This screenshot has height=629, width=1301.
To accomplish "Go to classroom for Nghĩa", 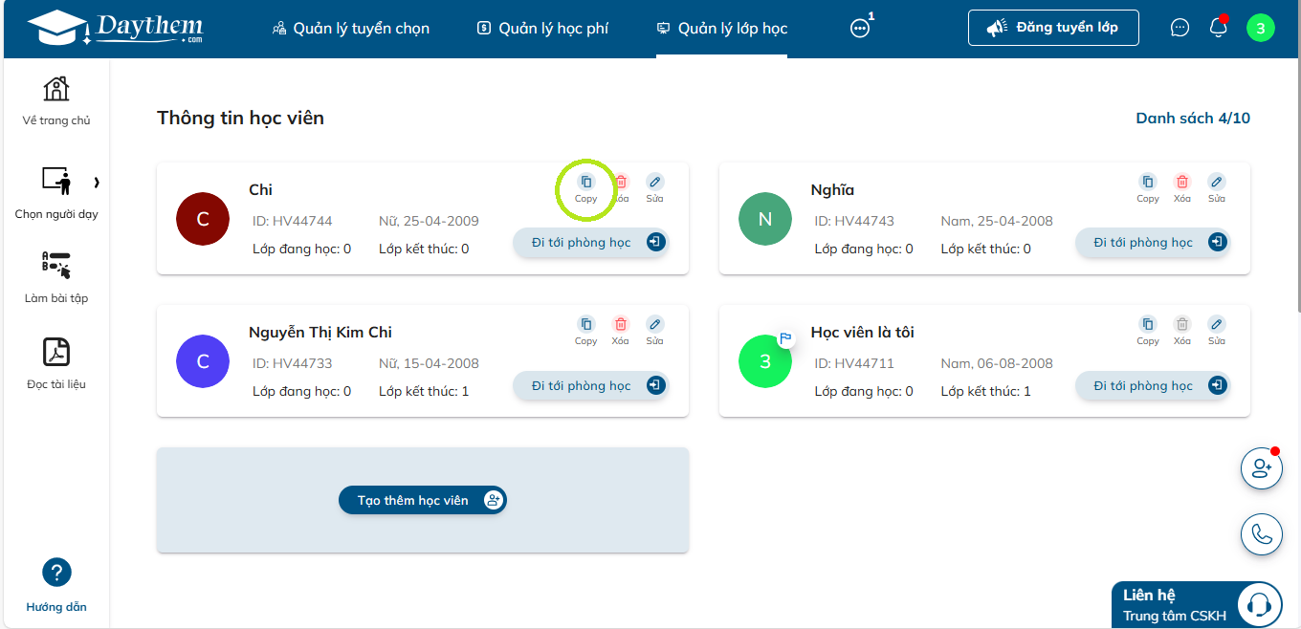I will click(x=1153, y=243).
